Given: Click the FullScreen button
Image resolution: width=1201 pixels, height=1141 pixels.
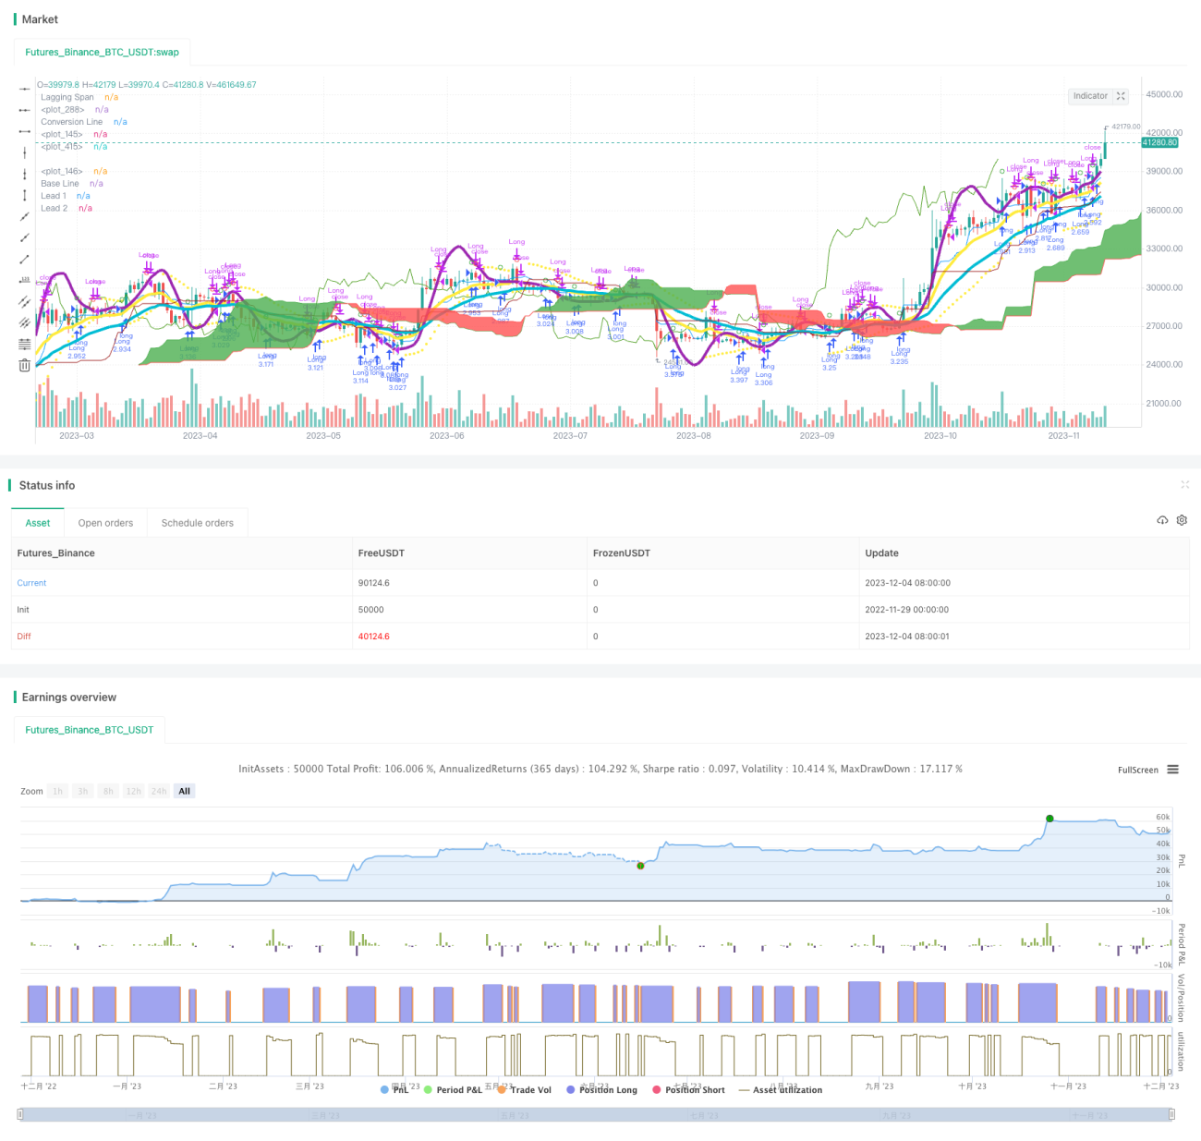Looking at the screenshot, I should tap(1137, 770).
